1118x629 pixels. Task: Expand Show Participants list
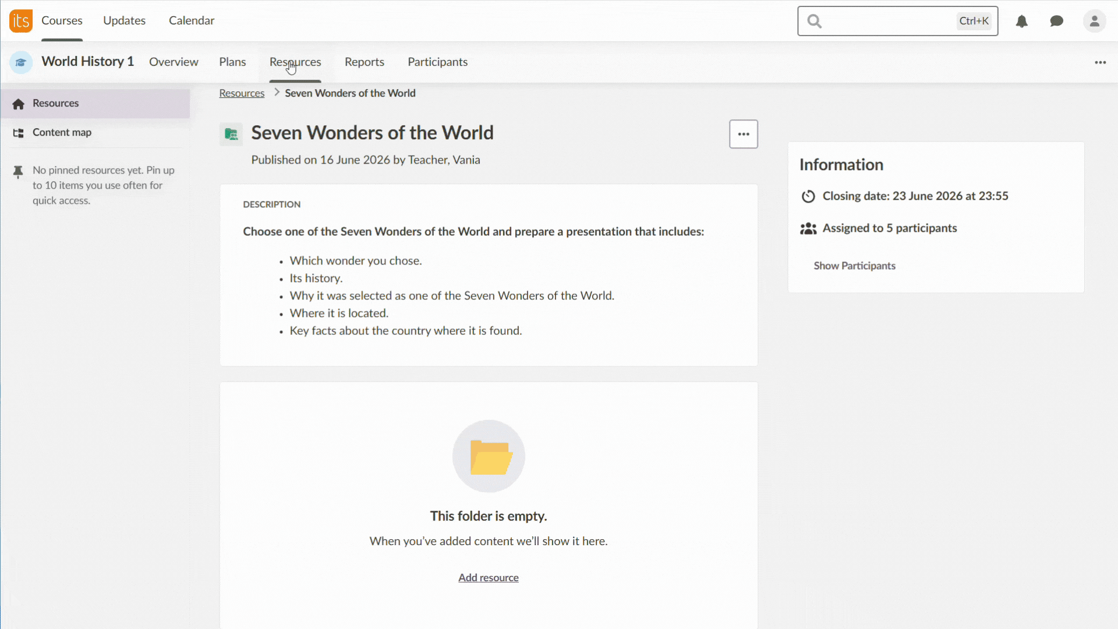(854, 266)
